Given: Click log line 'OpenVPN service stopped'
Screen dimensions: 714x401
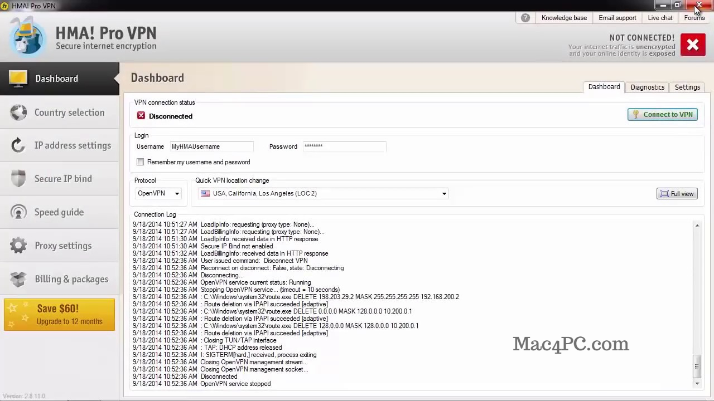Looking at the screenshot, I should click(201, 384).
